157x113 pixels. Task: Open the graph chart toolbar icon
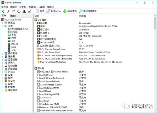coord(29,11)
